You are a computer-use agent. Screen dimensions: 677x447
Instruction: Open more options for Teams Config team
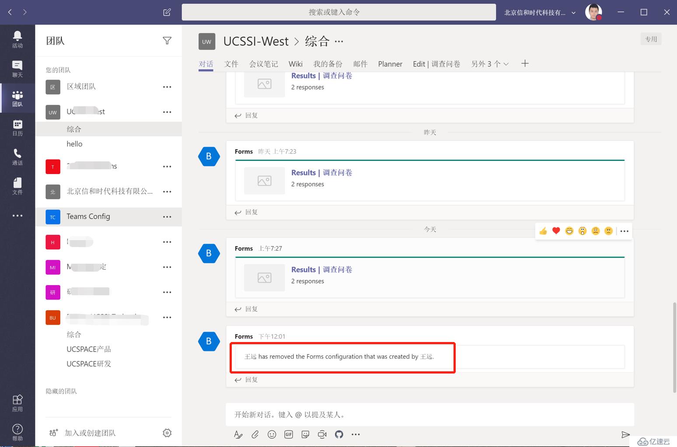click(167, 217)
